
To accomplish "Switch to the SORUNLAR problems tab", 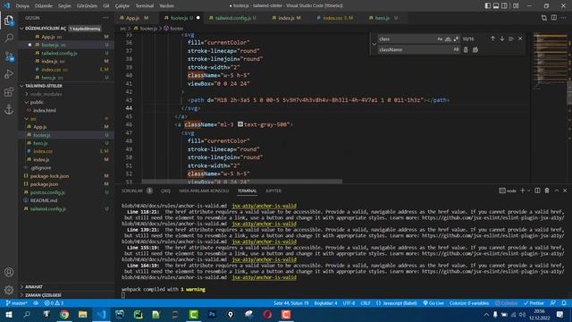I will point(132,191).
